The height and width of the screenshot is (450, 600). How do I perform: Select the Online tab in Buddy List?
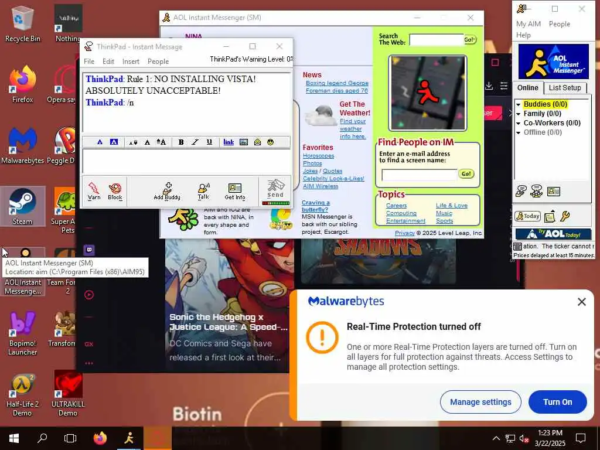(528, 88)
